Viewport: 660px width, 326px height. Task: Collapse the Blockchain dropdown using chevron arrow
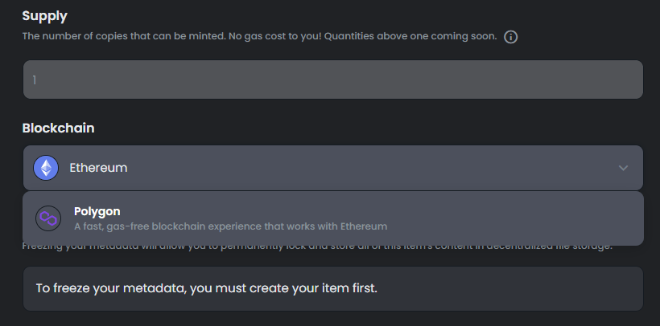coord(624,168)
